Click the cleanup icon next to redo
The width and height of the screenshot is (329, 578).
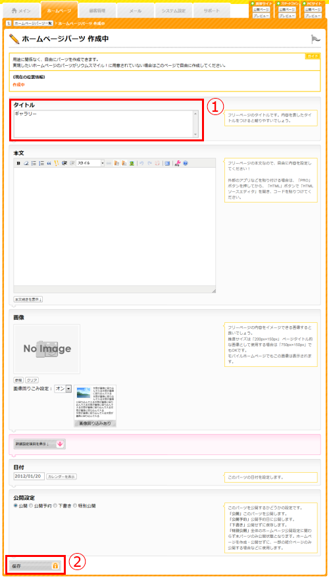tap(157, 163)
